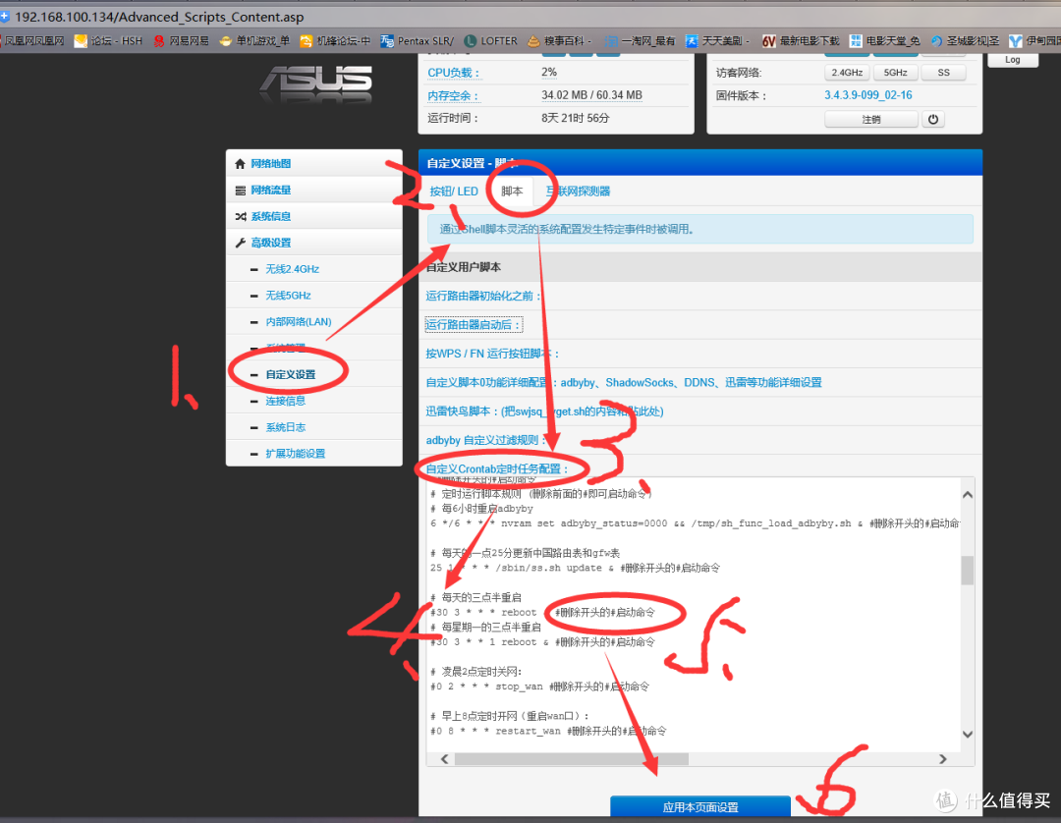Open the 6V 最新电影下载 bookmark
This screenshot has width=1061, height=823.
point(801,40)
